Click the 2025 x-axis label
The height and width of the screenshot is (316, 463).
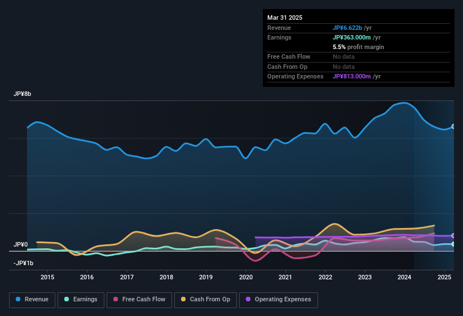point(444,277)
